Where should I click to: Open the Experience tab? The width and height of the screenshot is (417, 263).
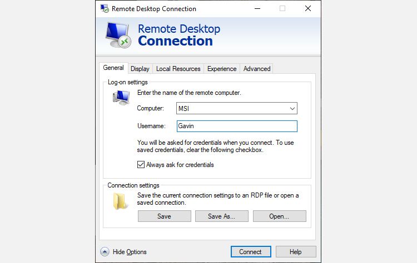pos(222,69)
